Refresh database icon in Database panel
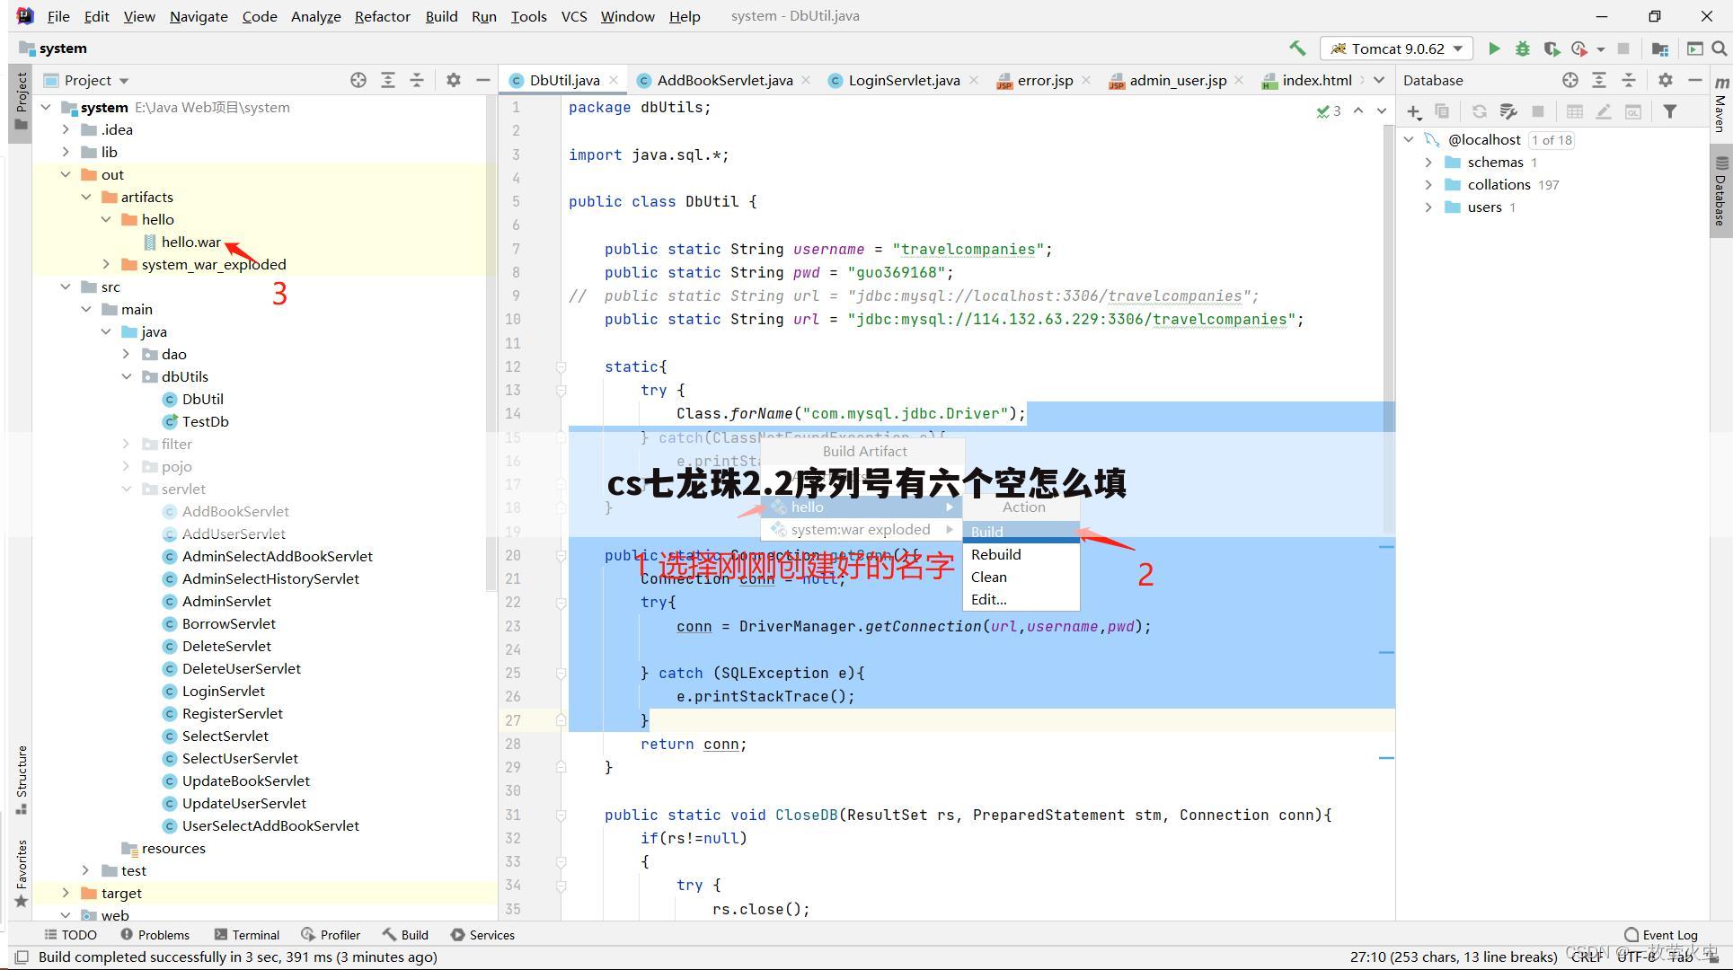This screenshot has width=1733, height=970. (x=1479, y=111)
